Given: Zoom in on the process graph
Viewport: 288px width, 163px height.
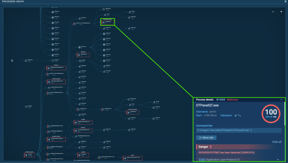Looking at the screenshot, I should tap(281, 12).
